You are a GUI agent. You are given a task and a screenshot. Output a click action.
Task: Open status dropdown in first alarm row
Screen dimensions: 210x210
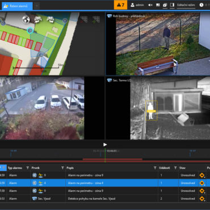(202, 175)
